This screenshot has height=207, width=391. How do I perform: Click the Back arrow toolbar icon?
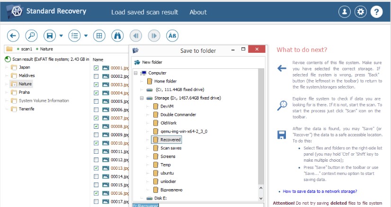pyautogui.click(x=13, y=35)
